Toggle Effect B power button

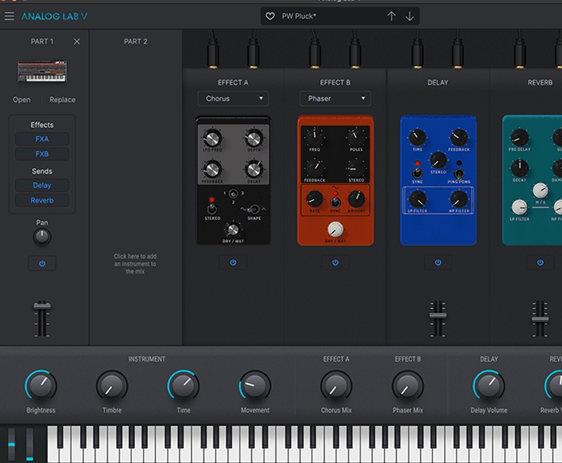click(335, 263)
